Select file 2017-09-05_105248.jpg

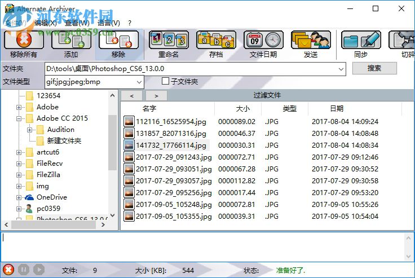[x=174, y=205]
